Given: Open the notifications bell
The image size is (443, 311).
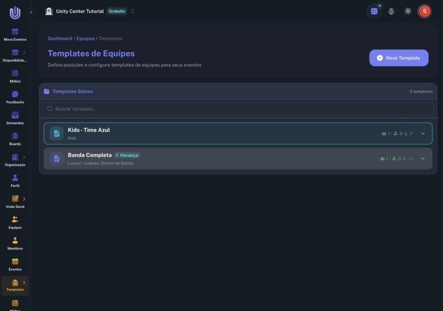Looking at the screenshot, I should [391, 11].
